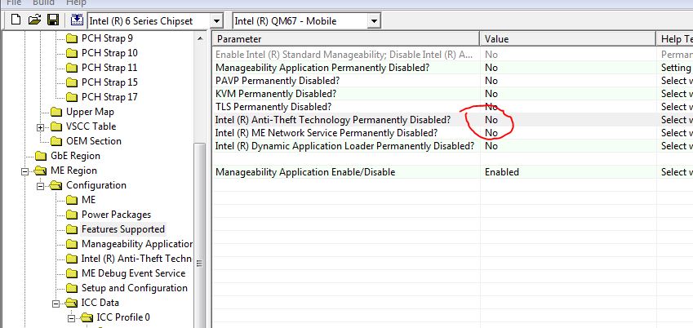Click the Build image toolbar icon
The width and height of the screenshot is (693, 328).
click(x=77, y=20)
